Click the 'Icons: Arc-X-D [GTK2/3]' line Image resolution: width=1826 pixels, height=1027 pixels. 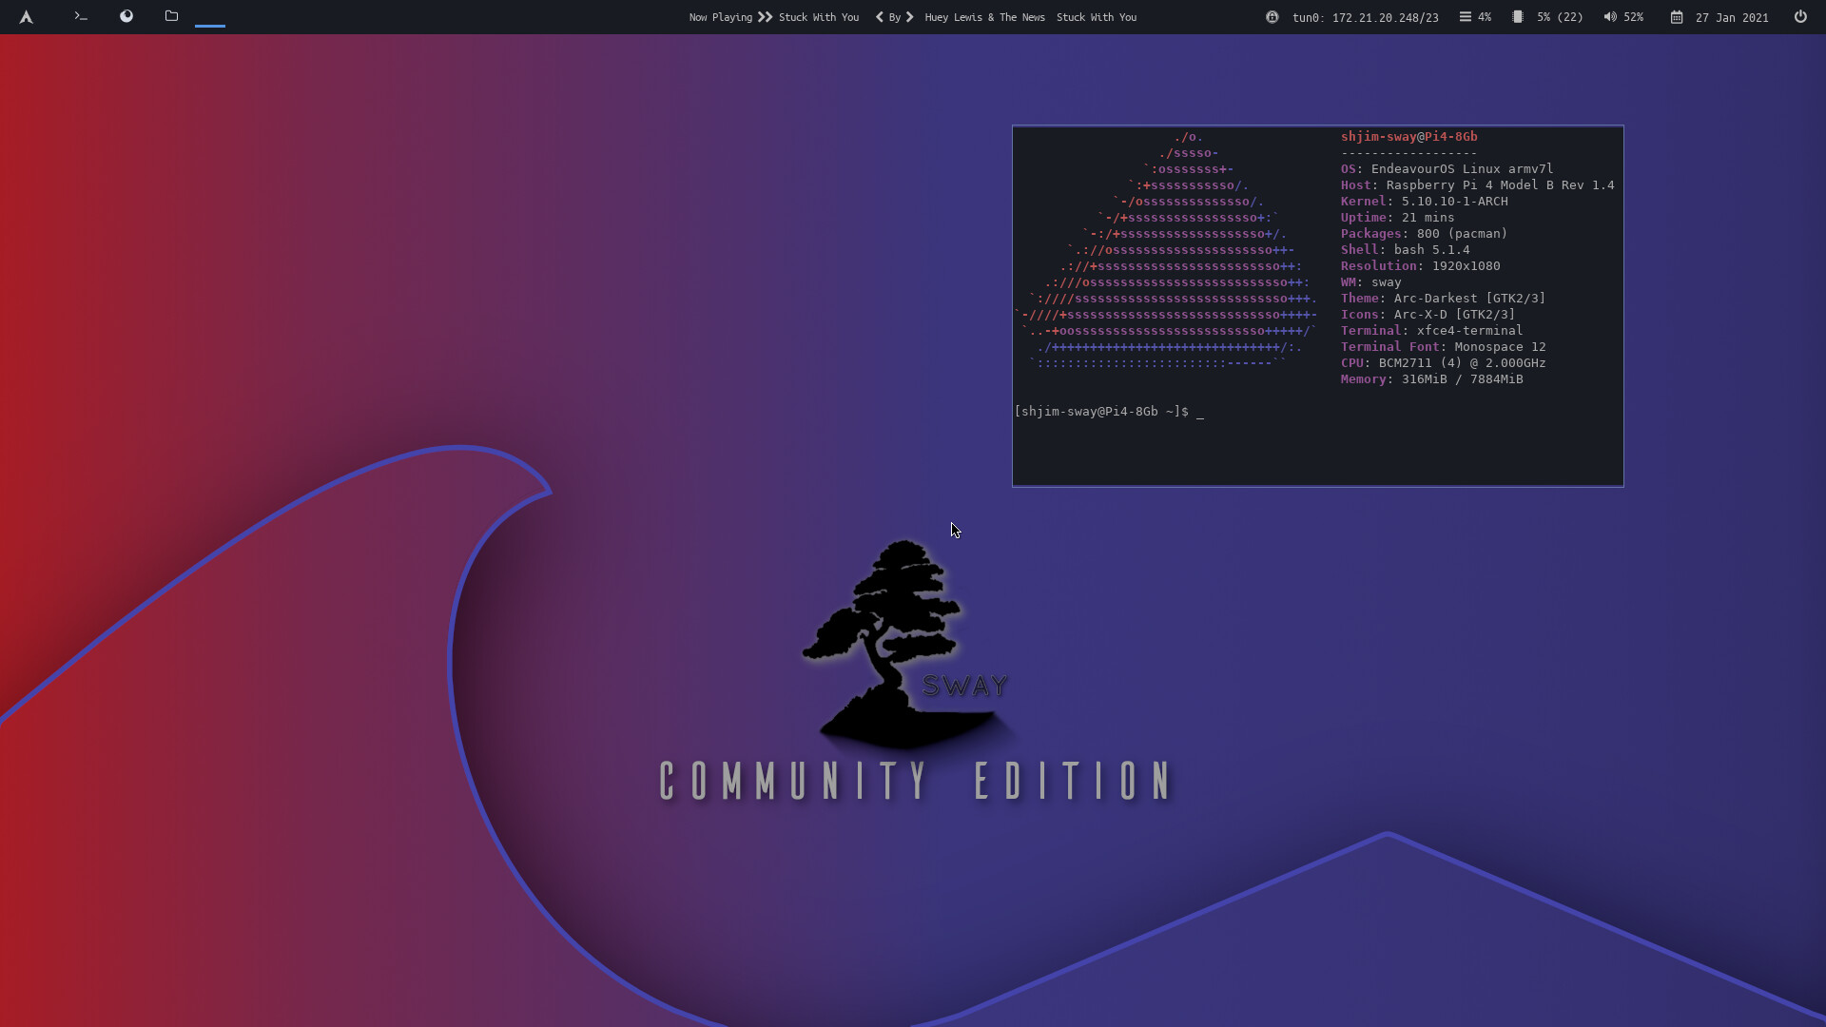pyautogui.click(x=1428, y=315)
